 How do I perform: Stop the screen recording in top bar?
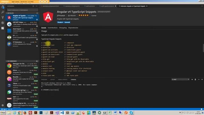(47, 2)
